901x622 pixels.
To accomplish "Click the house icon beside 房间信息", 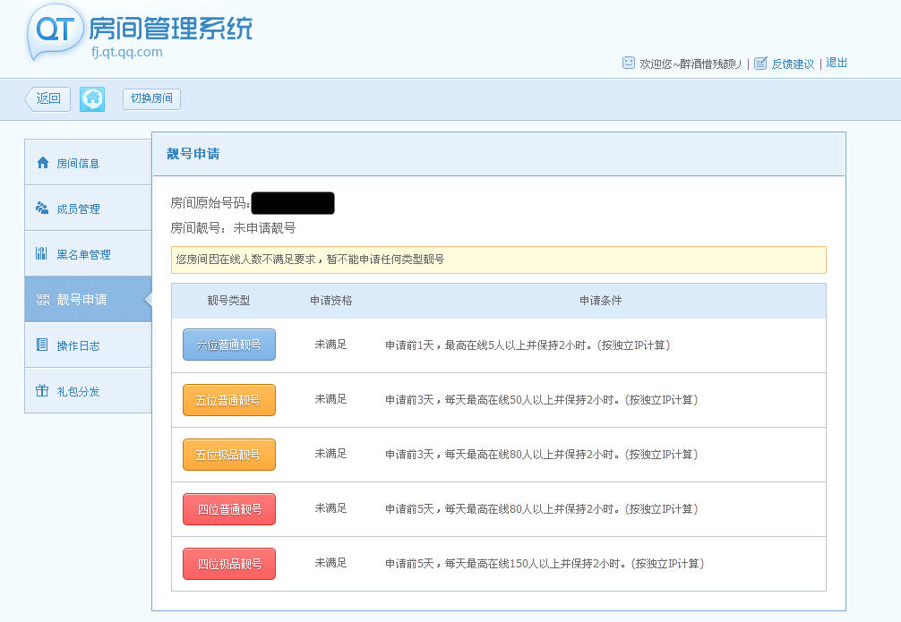I will coord(42,163).
